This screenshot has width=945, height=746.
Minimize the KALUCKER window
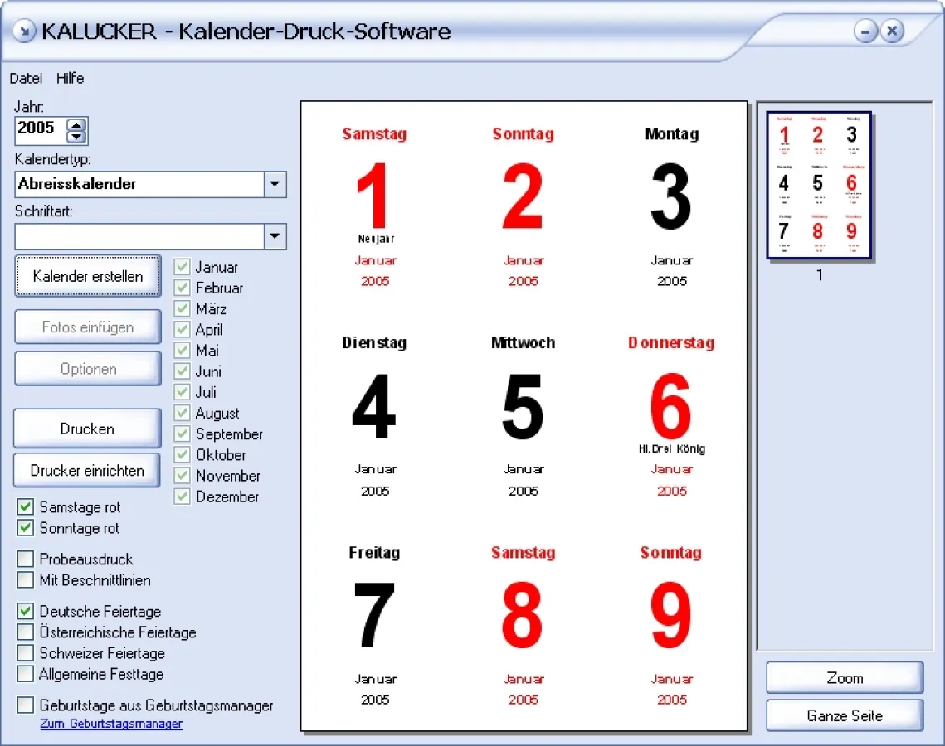pyautogui.click(x=866, y=31)
